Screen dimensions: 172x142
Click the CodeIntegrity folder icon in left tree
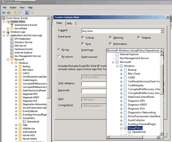tap(20, 80)
